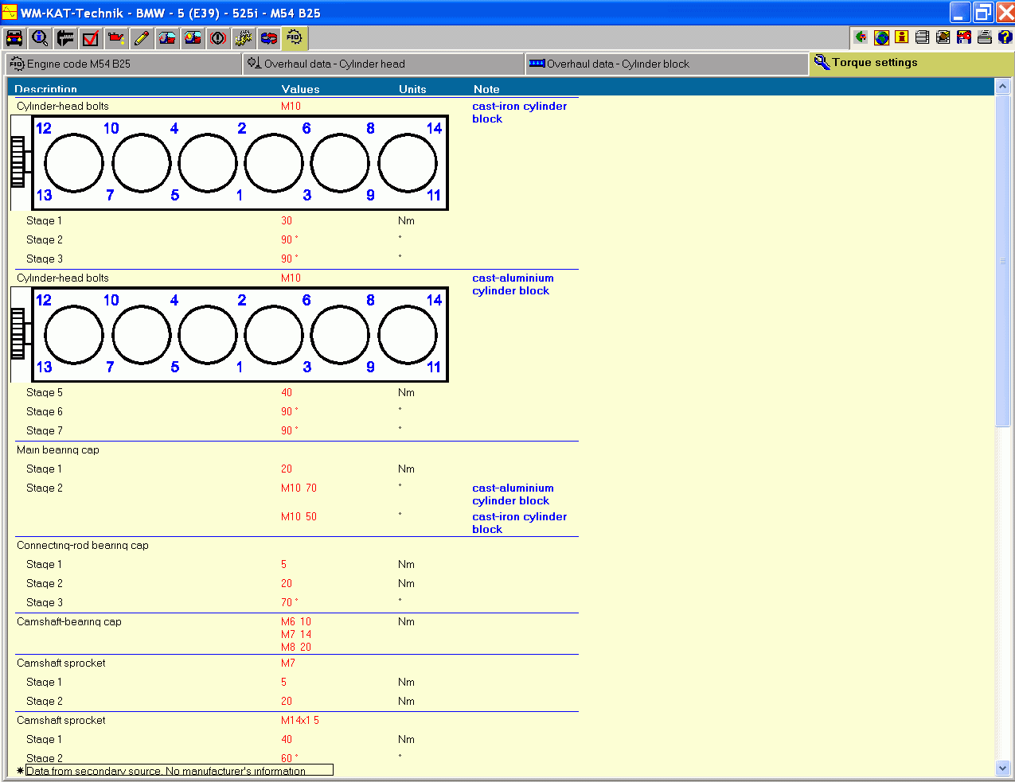Click the 'M10 50' torque value
Viewport: 1015px width, 782px height.
(x=299, y=517)
